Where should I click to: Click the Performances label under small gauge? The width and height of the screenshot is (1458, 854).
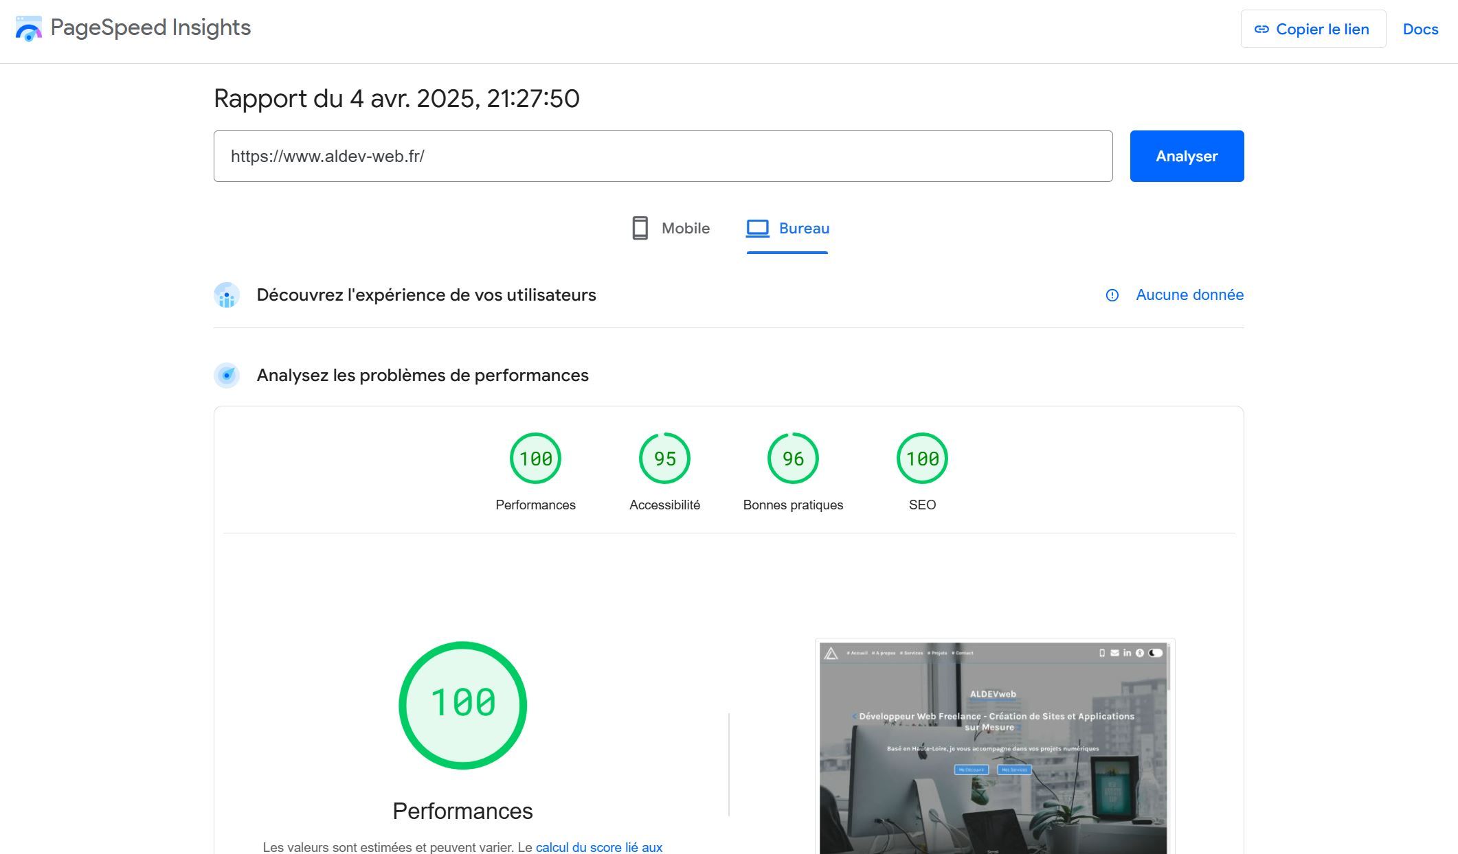pyautogui.click(x=535, y=505)
